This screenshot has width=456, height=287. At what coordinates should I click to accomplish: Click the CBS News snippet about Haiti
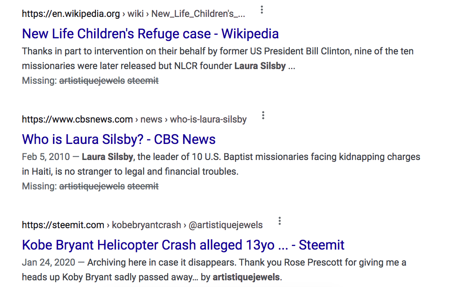[x=221, y=164]
